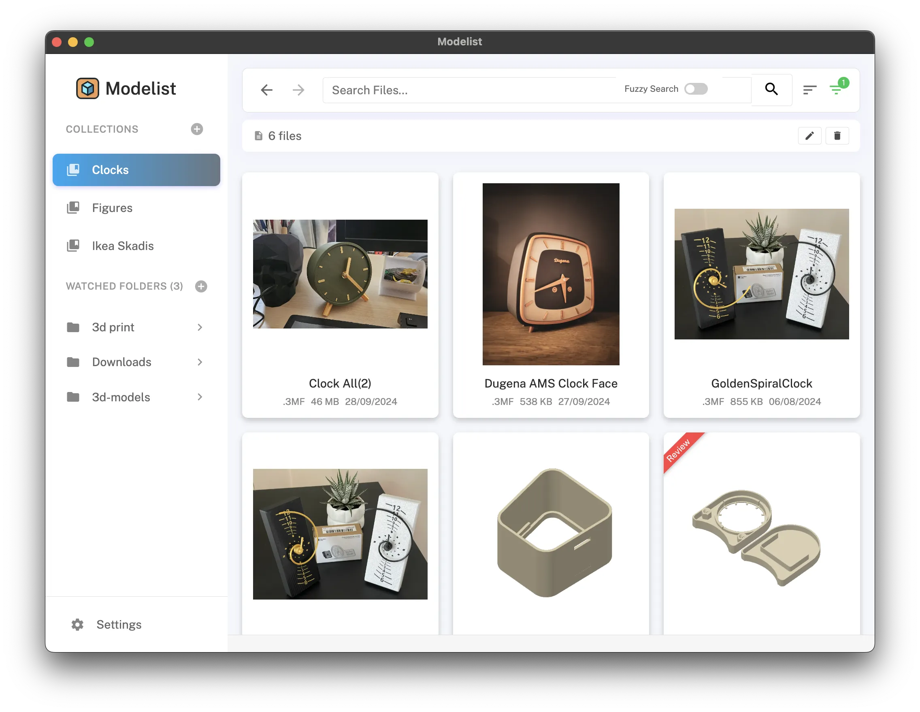
Task: Click the Figures collection icon
Action: coord(73,208)
